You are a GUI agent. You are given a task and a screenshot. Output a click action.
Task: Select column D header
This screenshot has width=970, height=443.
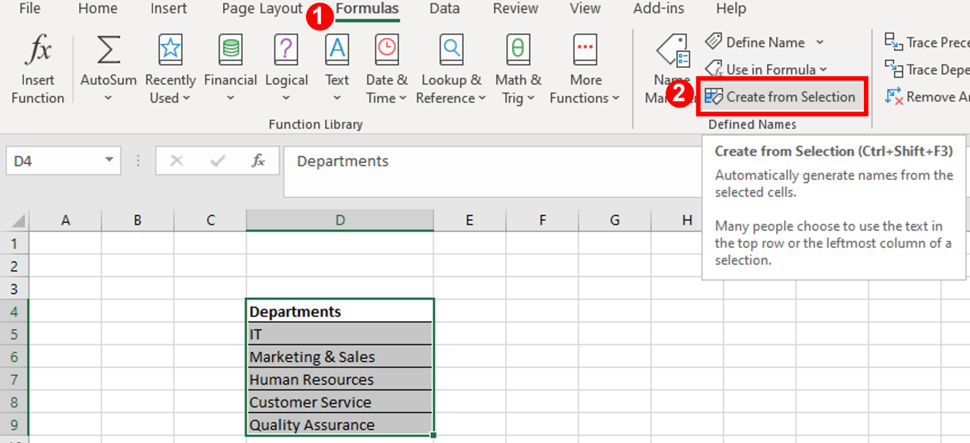tap(340, 221)
